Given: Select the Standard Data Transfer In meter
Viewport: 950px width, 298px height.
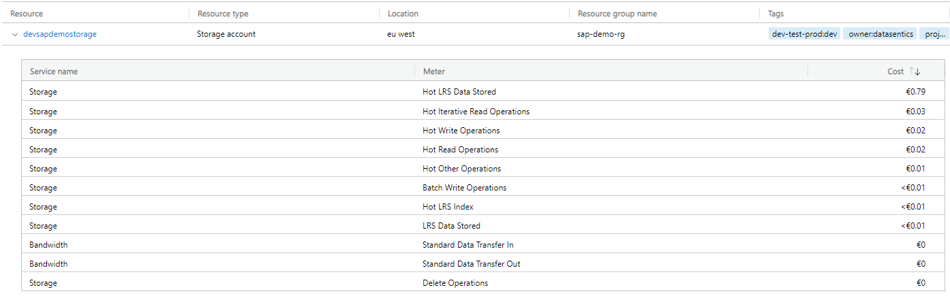Looking at the screenshot, I should click(x=468, y=244).
